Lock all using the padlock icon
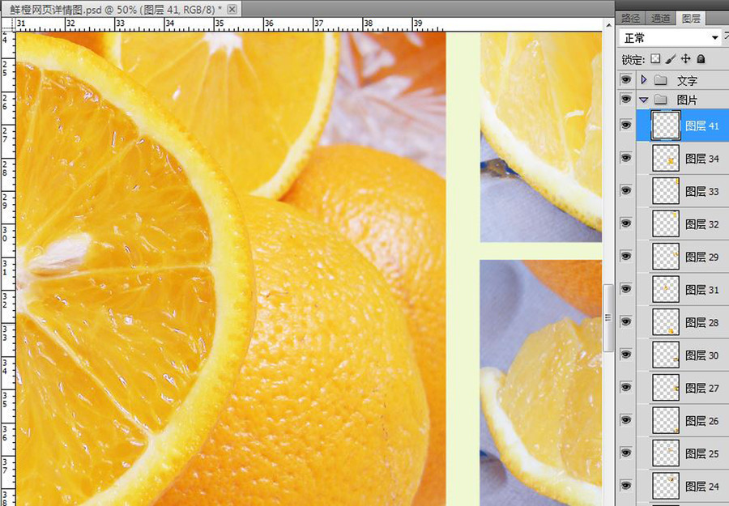729x506 pixels. coord(701,59)
